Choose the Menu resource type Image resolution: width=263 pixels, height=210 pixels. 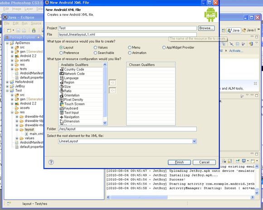click(x=130, y=48)
